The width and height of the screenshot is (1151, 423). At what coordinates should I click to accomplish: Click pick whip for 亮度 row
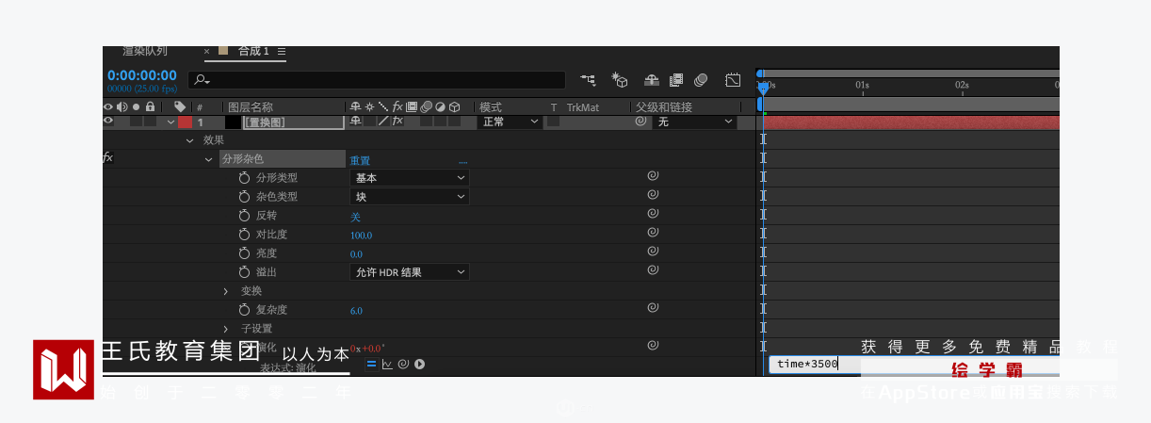pos(652,252)
